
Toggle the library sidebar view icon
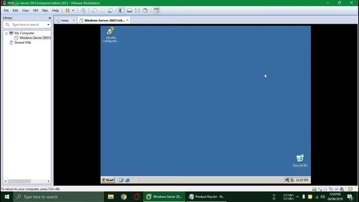point(121,11)
